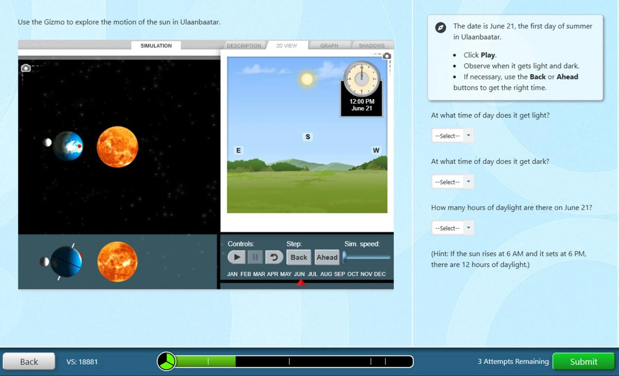Viewport: 619px width, 376px height.
Task: Click the Sun in the top simulation view
Action: [117, 147]
